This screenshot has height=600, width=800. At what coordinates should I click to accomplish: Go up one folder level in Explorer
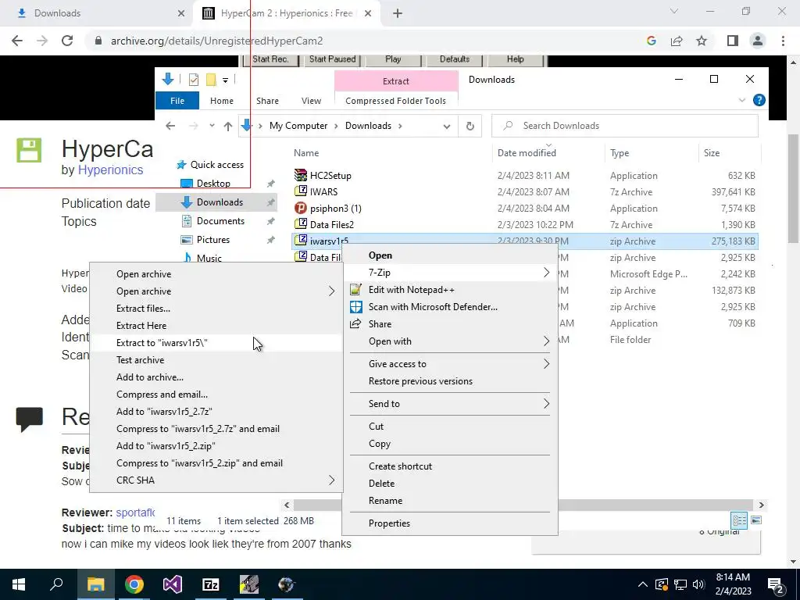click(x=227, y=126)
